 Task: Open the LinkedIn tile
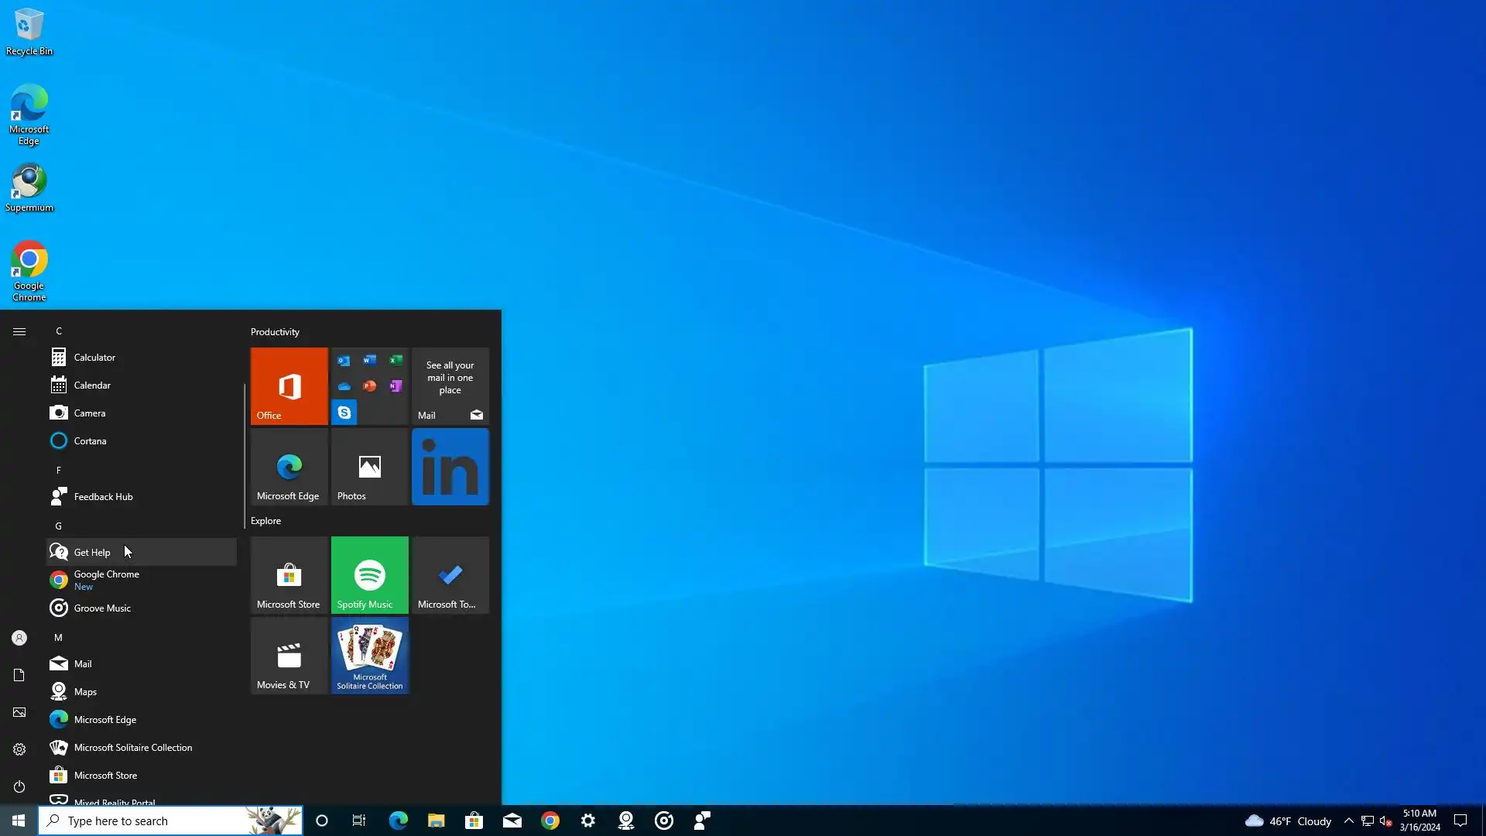[450, 467]
